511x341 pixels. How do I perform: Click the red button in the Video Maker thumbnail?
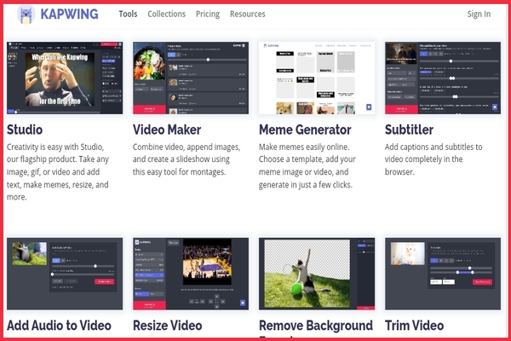point(149,109)
